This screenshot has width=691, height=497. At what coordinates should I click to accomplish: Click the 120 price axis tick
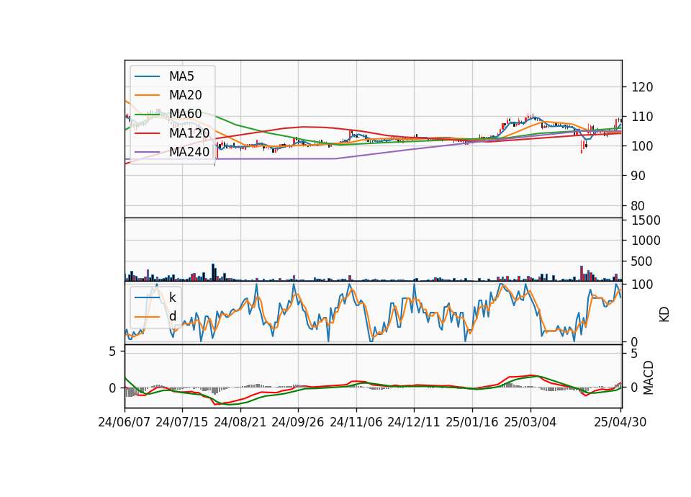[643, 87]
